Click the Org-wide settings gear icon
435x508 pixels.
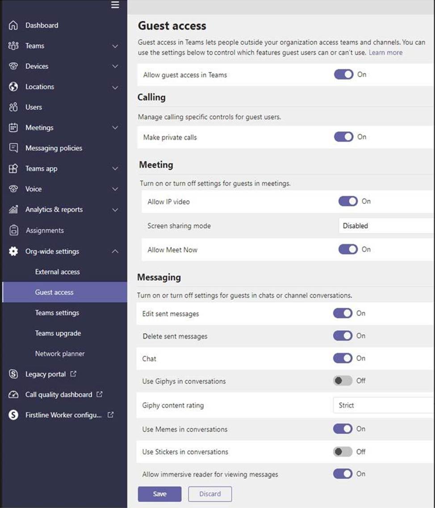[13, 251]
